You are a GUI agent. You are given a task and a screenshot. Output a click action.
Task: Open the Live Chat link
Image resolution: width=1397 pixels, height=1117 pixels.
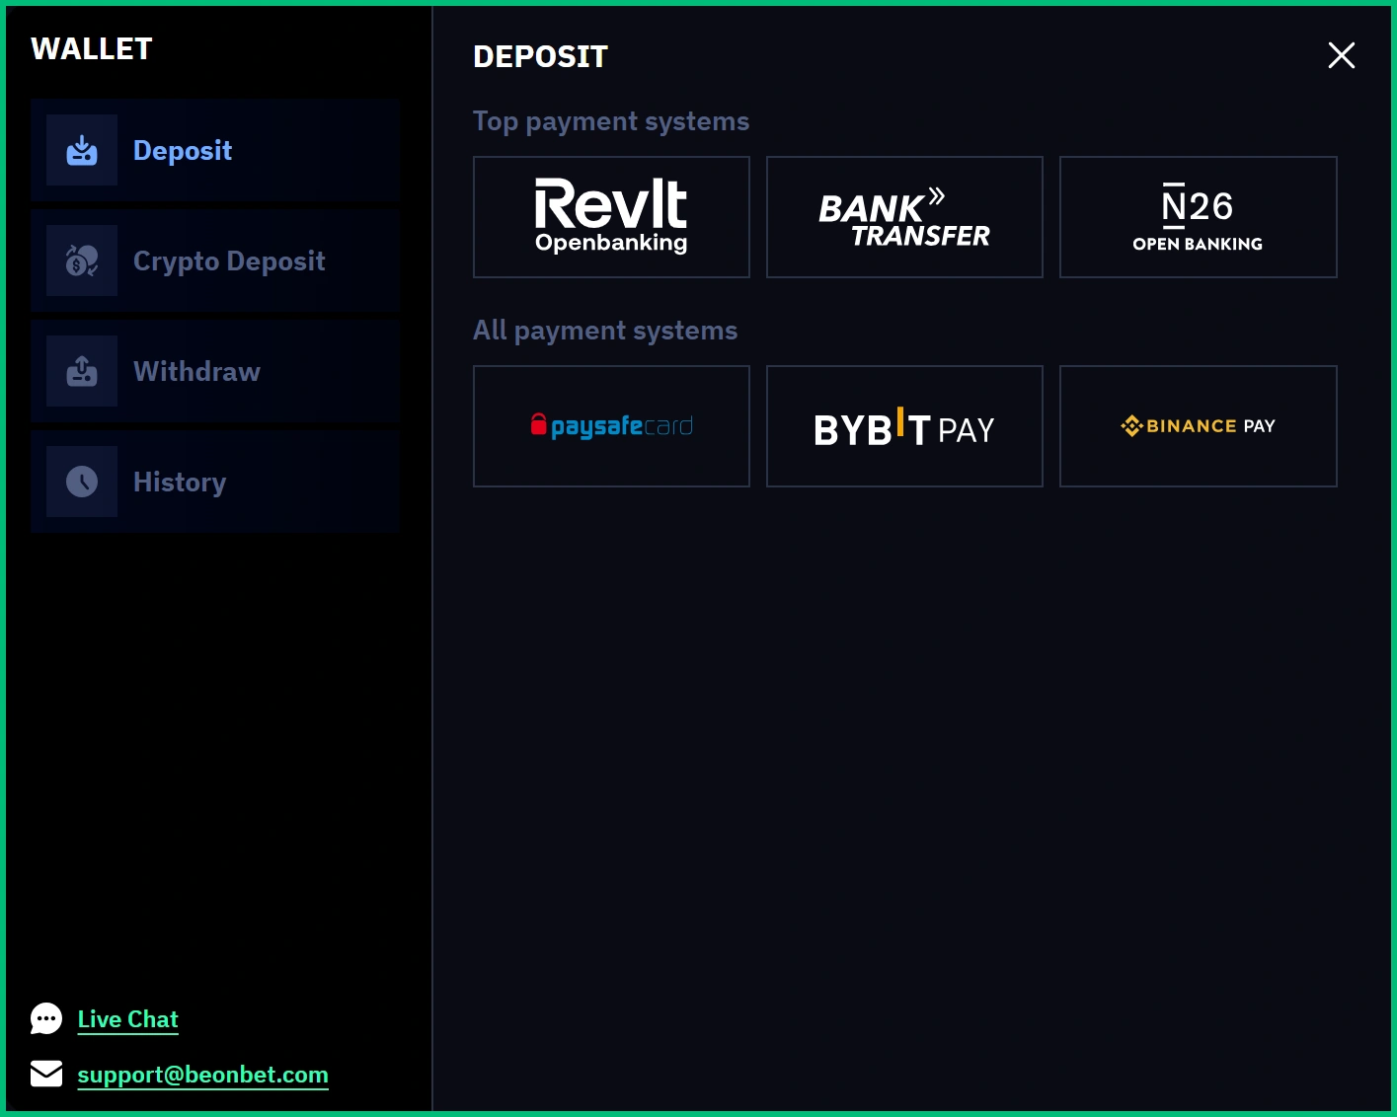coord(127,1018)
